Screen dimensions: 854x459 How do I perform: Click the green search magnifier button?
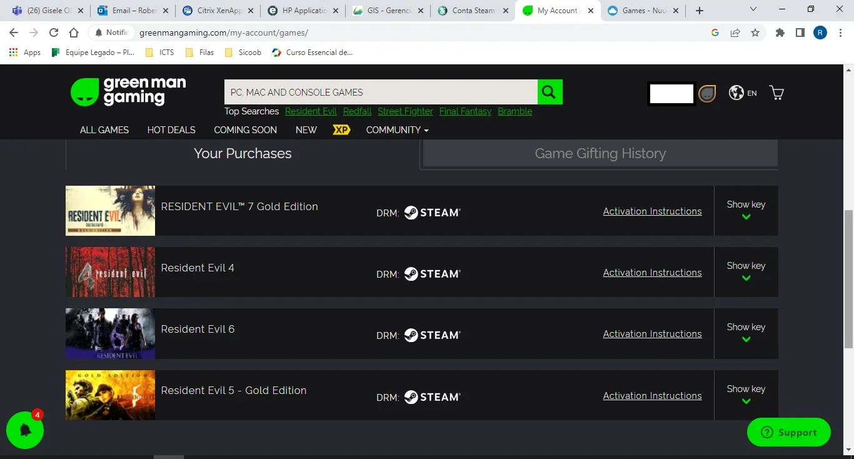[x=550, y=92]
